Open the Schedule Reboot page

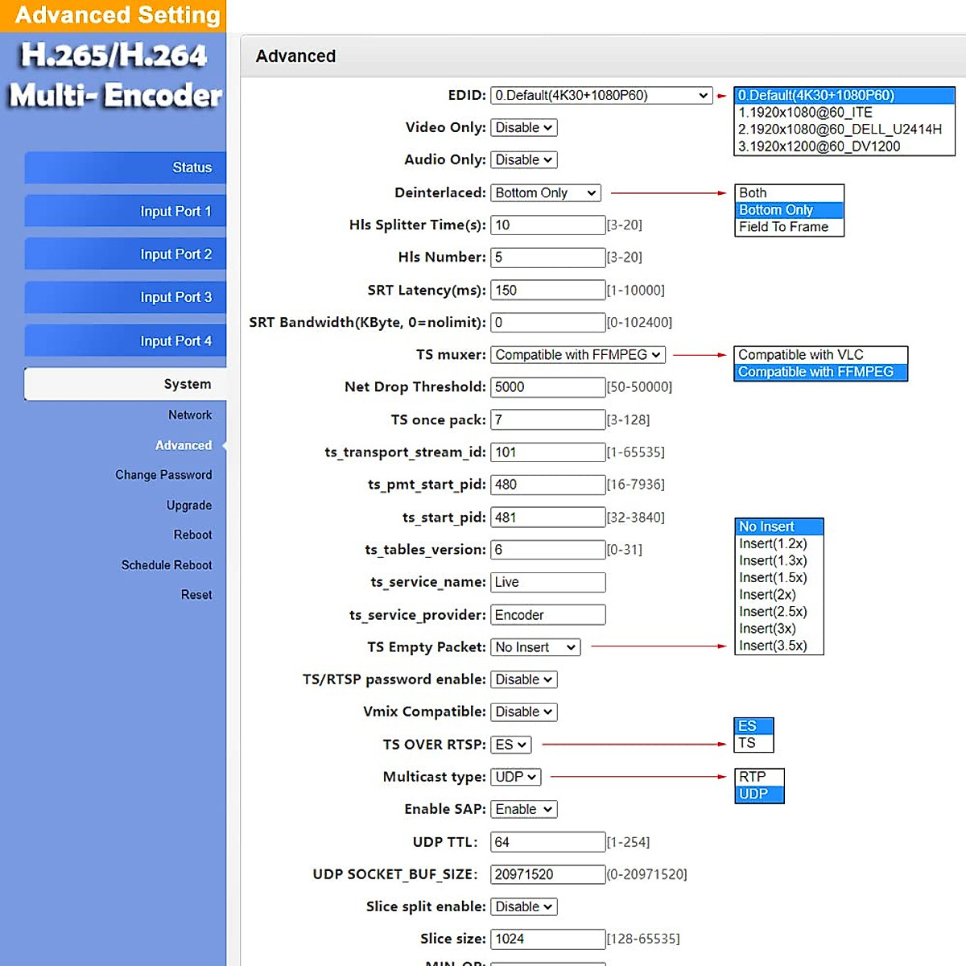click(x=167, y=565)
